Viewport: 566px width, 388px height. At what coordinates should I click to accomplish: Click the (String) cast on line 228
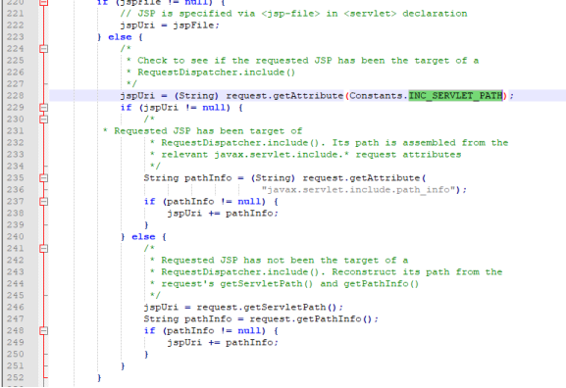click(197, 96)
